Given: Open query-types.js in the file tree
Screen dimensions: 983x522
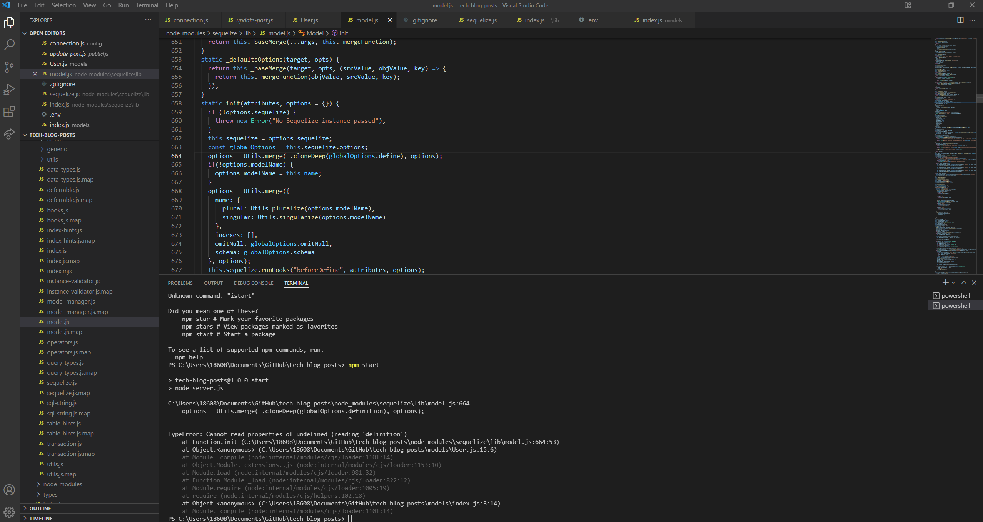Looking at the screenshot, I should (x=65, y=362).
